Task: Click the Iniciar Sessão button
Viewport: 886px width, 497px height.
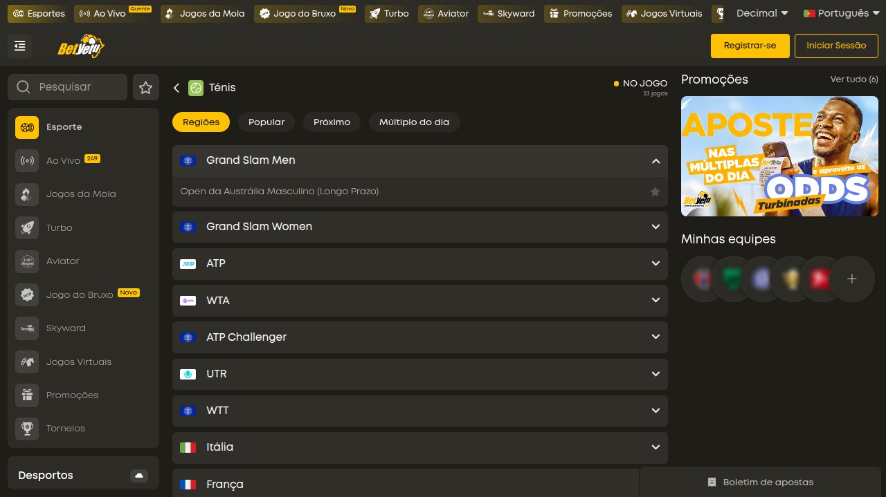Action: [836, 46]
